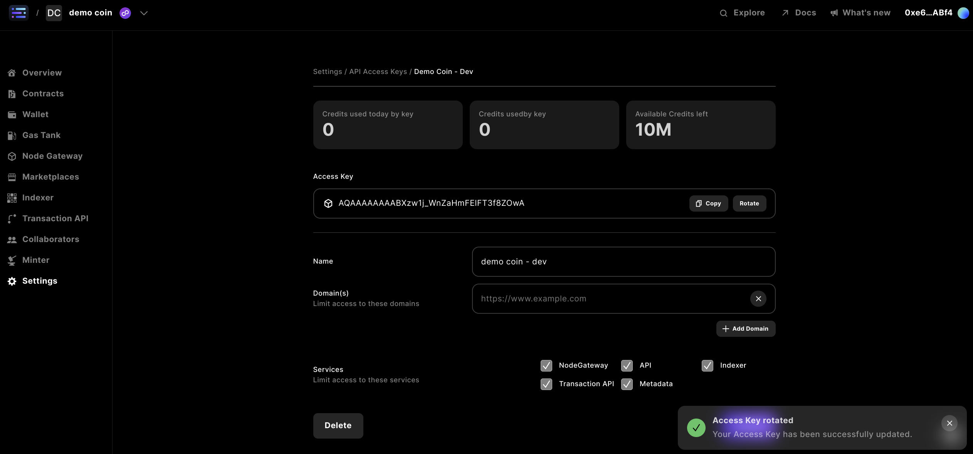Image resolution: width=973 pixels, height=454 pixels.
Task: Select the Node Gateway sidebar icon
Action: (12, 156)
